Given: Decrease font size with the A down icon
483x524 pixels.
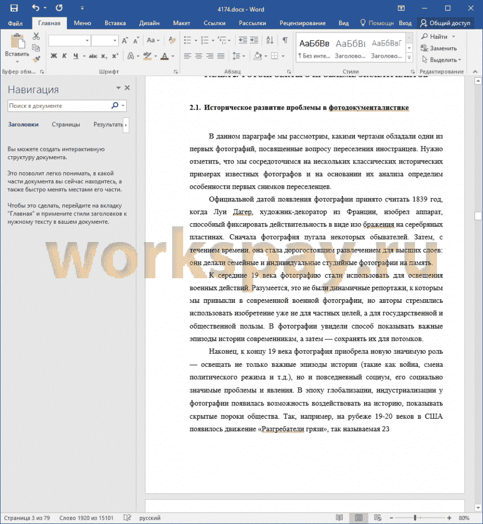Looking at the screenshot, I should point(136,41).
